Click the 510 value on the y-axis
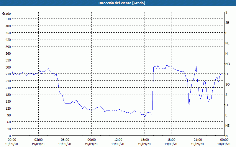The width and height of the screenshot is (236, 147). pyautogui.click(x=8, y=19)
